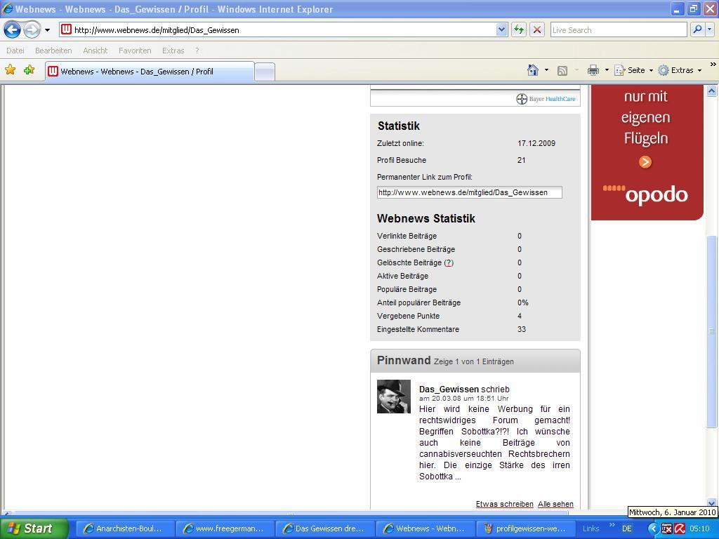Open the Favoriten menu
719x539 pixels.
135,51
